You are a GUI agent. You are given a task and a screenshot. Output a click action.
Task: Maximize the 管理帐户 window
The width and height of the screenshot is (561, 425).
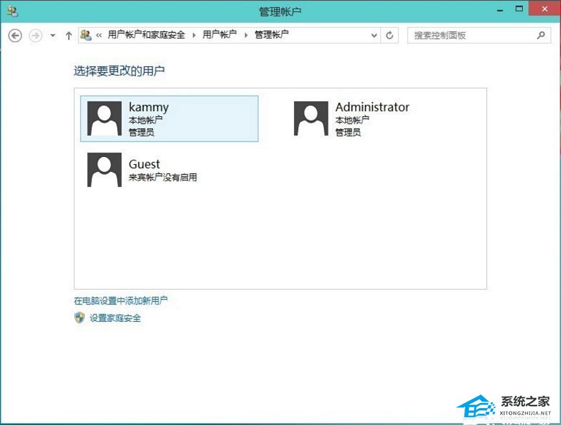pyautogui.click(x=519, y=9)
